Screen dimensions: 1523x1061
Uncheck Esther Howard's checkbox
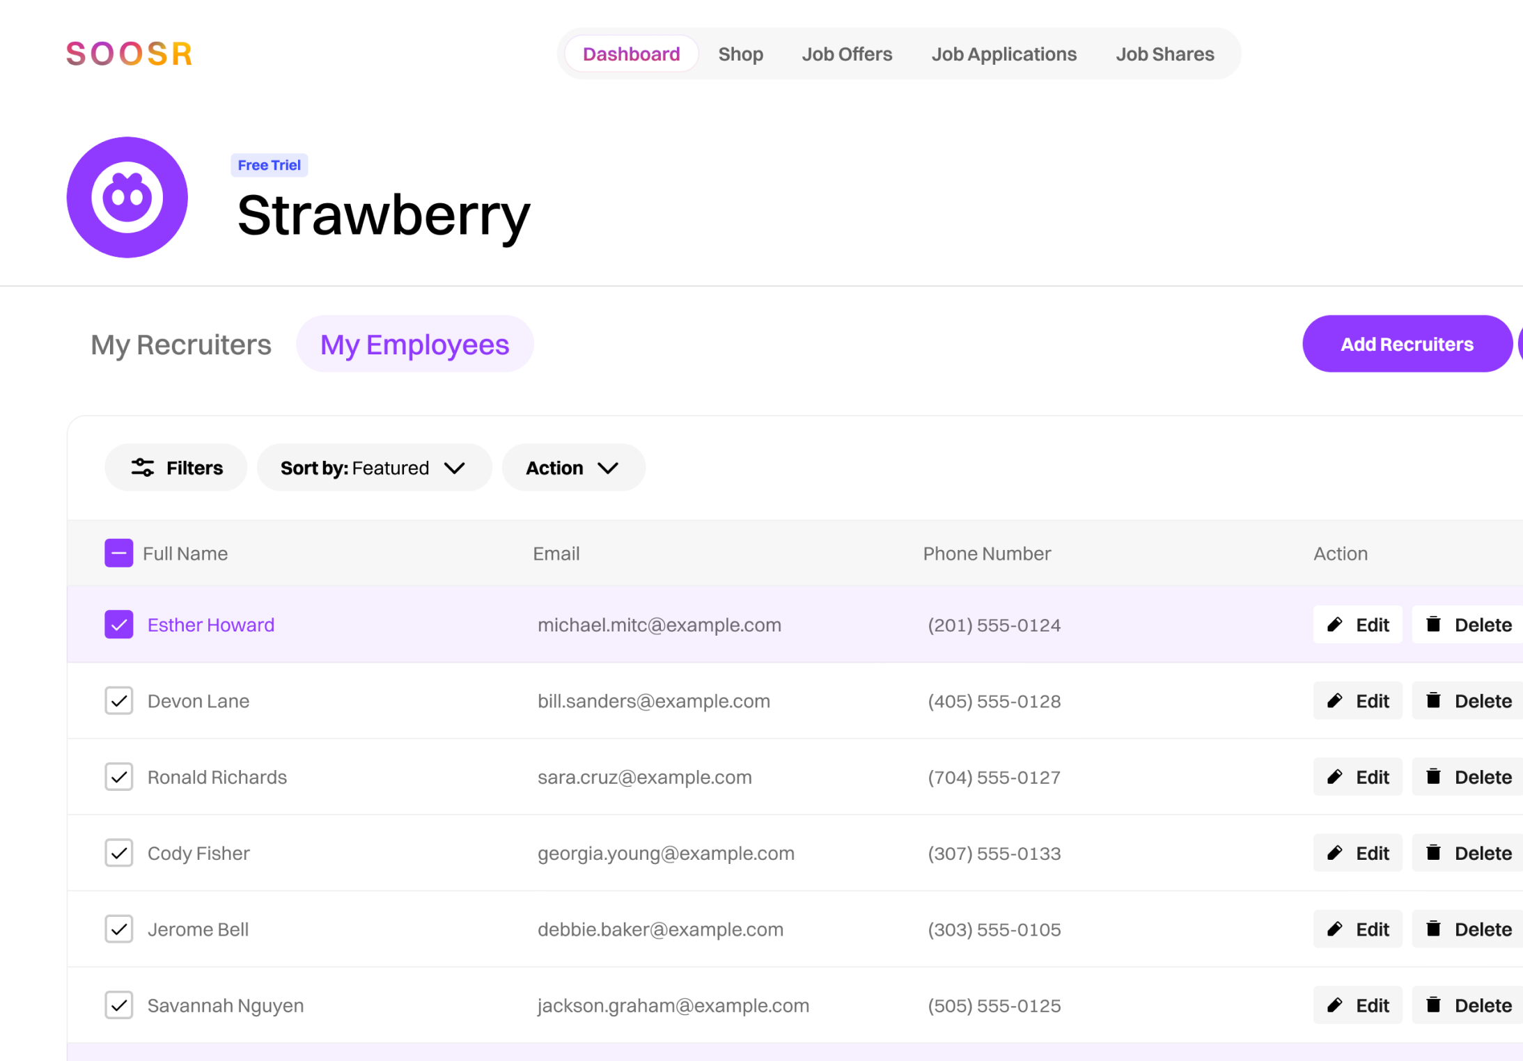coord(119,624)
